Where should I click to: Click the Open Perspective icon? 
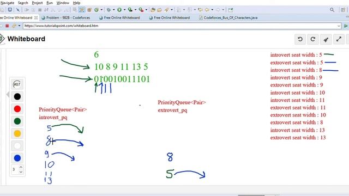(x=343, y=10)
